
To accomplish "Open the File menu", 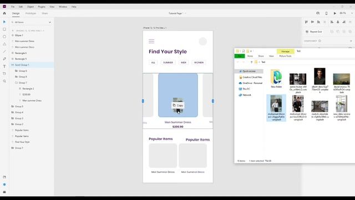I will coord(13,7).
